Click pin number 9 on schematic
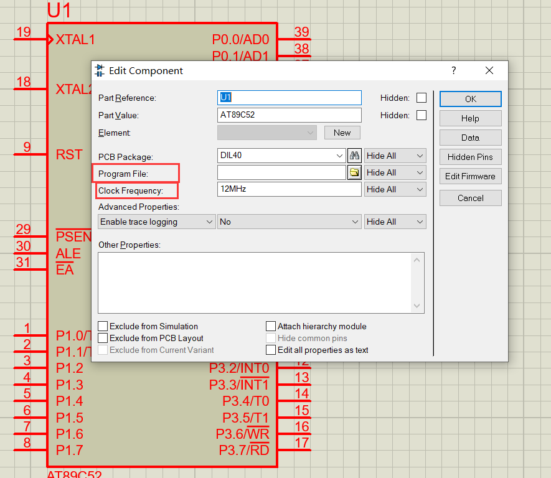Viewport: 551px width, 478px height. click(x=27, y=147)
